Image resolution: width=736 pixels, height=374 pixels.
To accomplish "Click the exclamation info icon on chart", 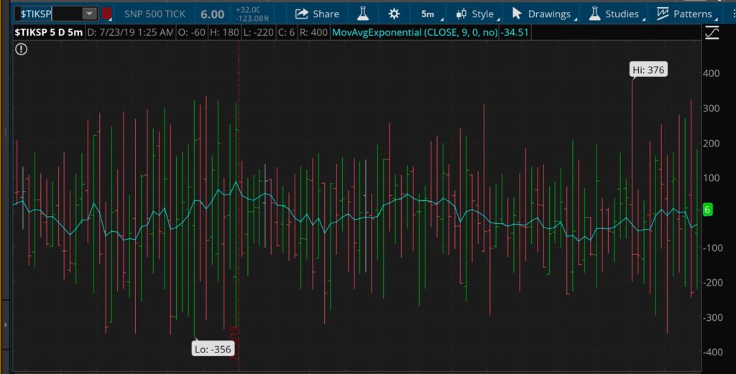I will [x=22, y=49].
